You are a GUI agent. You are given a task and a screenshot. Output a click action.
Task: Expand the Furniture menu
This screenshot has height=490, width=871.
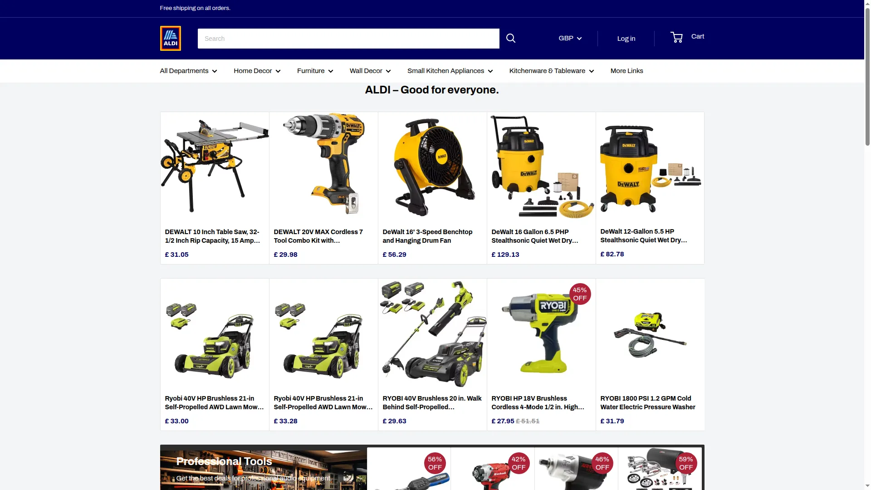tap(315, 71)
